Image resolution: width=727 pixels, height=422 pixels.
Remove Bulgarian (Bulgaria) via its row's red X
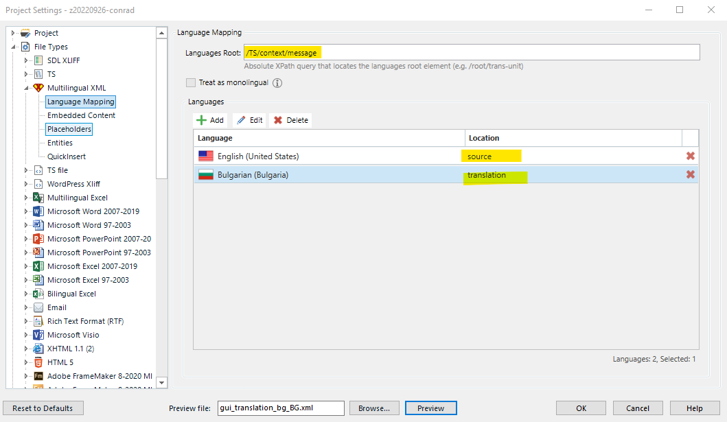pos(691,174)
